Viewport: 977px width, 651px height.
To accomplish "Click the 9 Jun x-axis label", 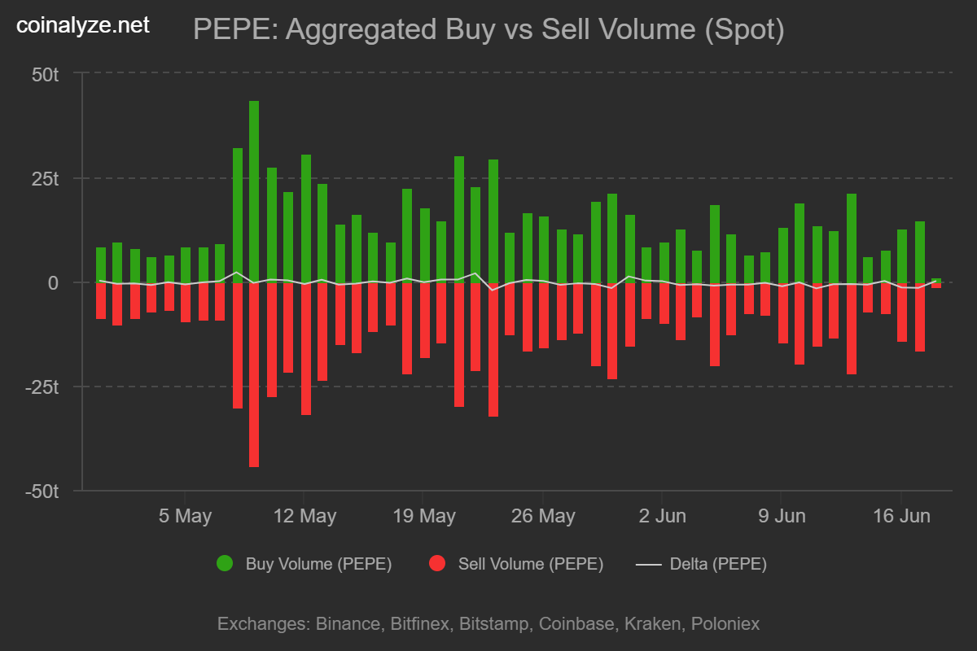I will tap(781, 516).
